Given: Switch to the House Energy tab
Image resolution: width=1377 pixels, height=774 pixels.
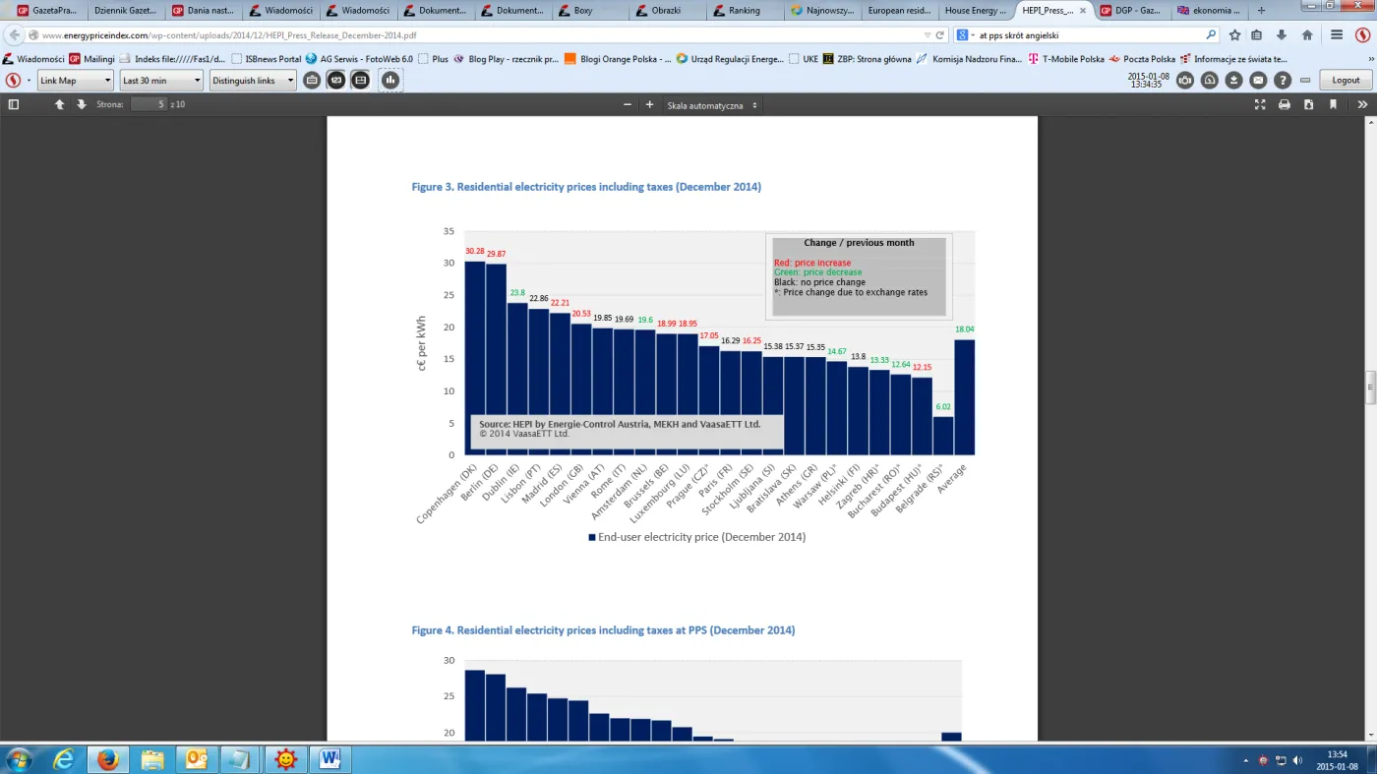Looking at the screenshot, I should pos(975,11).
